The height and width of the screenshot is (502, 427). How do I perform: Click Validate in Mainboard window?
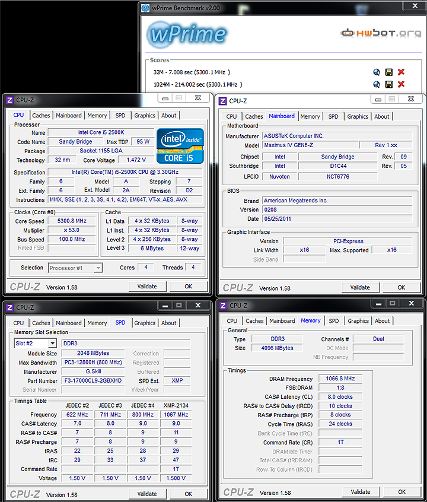coord(360,288)
